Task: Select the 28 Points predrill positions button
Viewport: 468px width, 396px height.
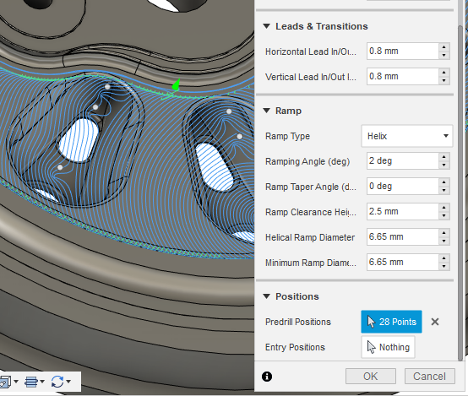Action: [391, 322]
